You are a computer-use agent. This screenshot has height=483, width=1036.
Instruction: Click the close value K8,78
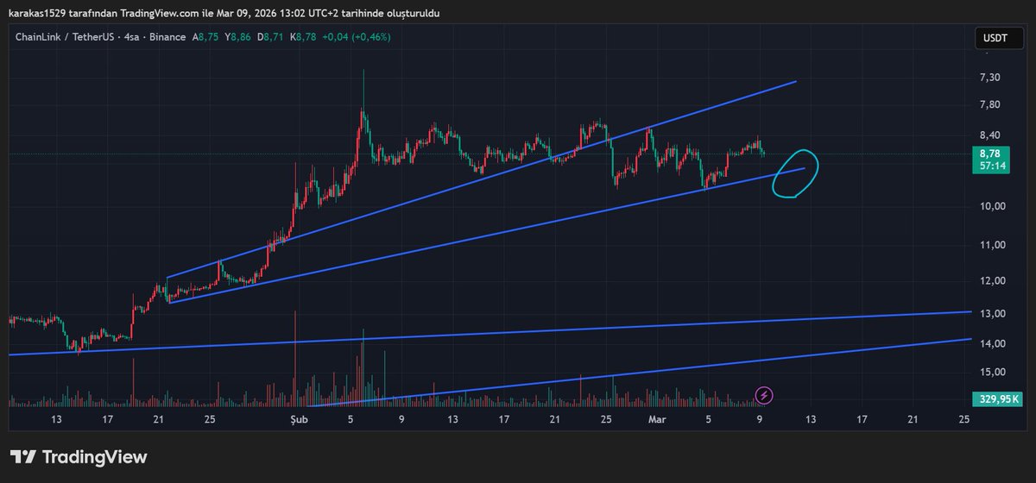coord(304,37)
